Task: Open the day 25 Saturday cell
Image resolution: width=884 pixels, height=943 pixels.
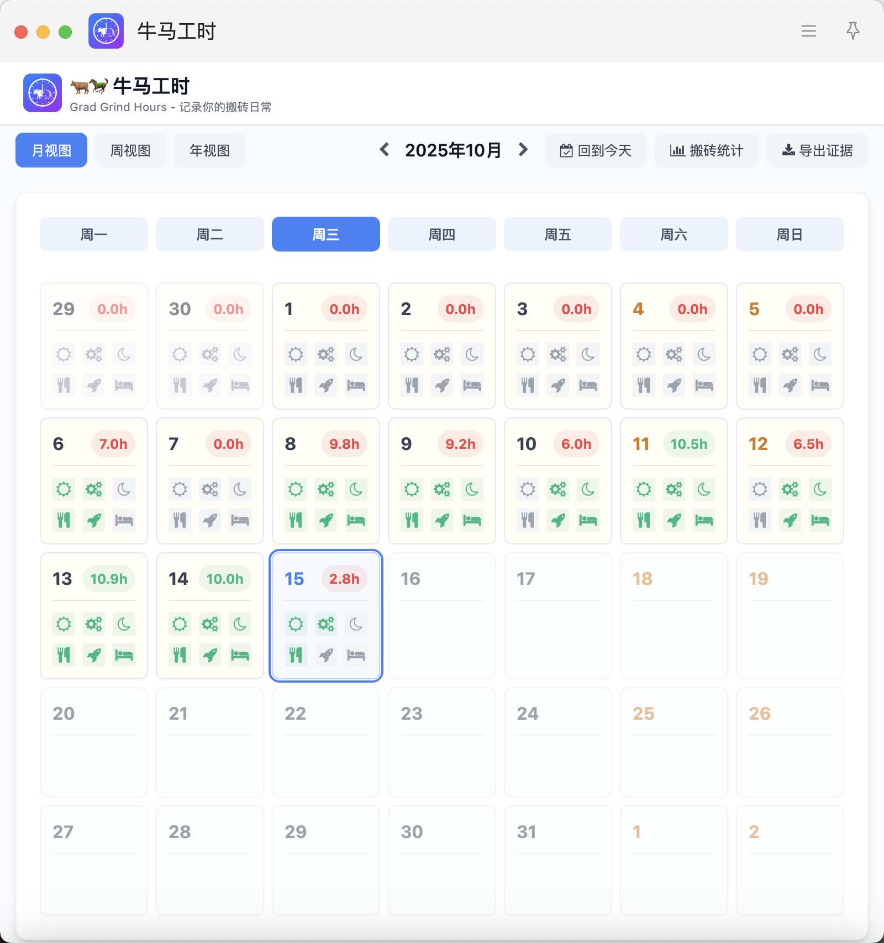Action: 674,742
